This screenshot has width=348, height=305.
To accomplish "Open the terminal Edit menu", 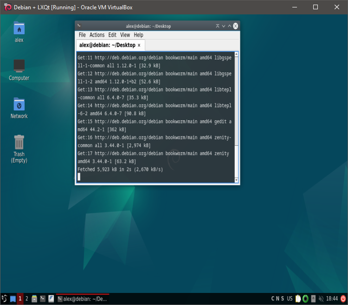I will pyautogui.click(x=112, y=35).
